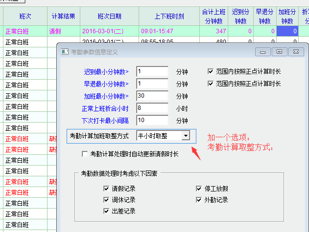
Task: Uncheck the 请假记录 checkbox
Action: [106, 189]
